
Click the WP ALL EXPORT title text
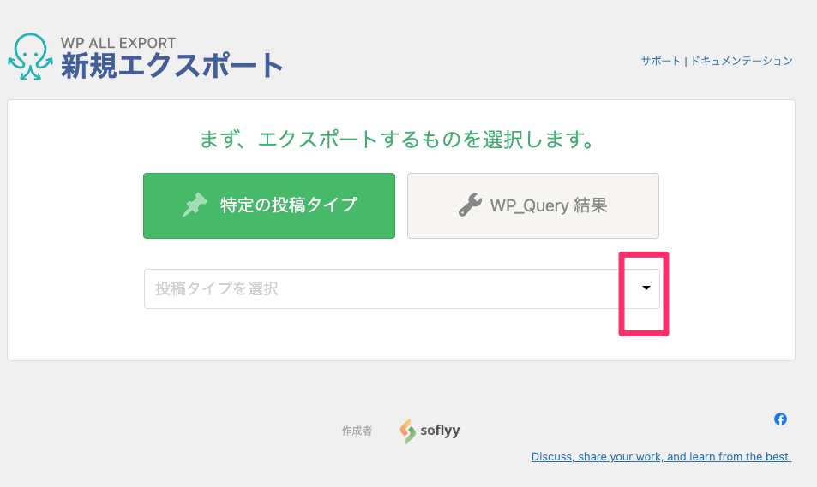[118, 43]
